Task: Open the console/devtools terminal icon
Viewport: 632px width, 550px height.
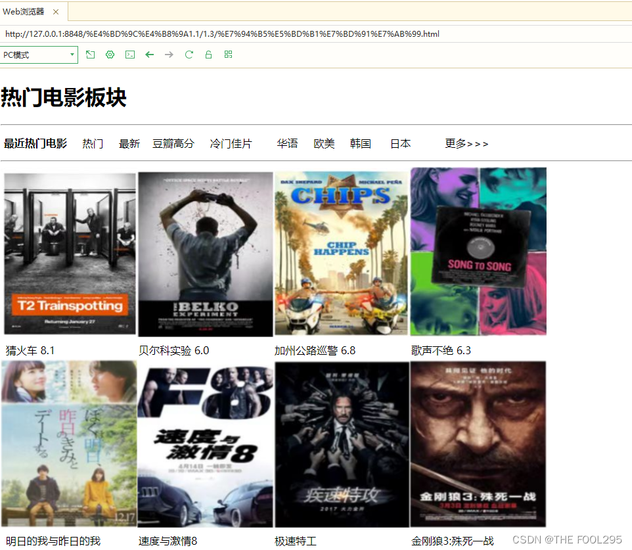Action: [x=130, y=55]
